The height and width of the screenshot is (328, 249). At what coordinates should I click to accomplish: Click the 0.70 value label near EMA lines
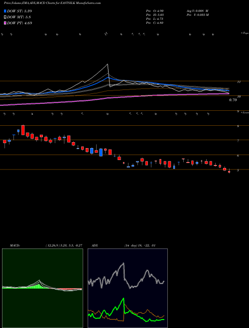[233, 100]
